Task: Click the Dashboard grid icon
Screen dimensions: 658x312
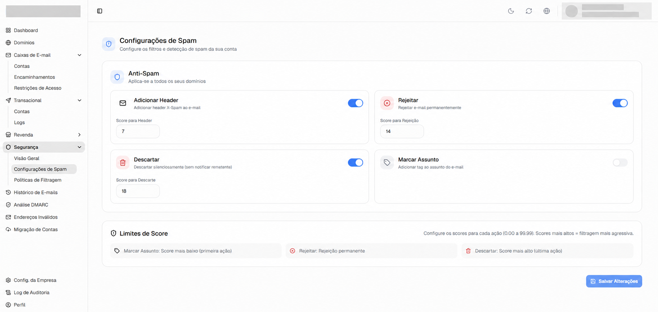Action: tap(8, 30)
